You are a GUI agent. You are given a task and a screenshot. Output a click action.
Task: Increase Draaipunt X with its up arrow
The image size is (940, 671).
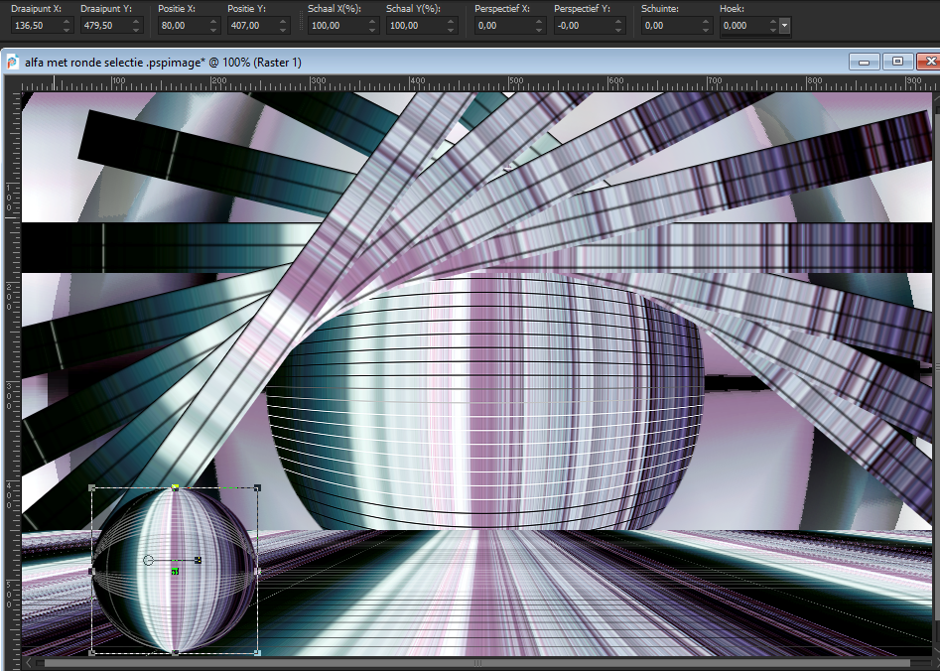coord(67,22)
